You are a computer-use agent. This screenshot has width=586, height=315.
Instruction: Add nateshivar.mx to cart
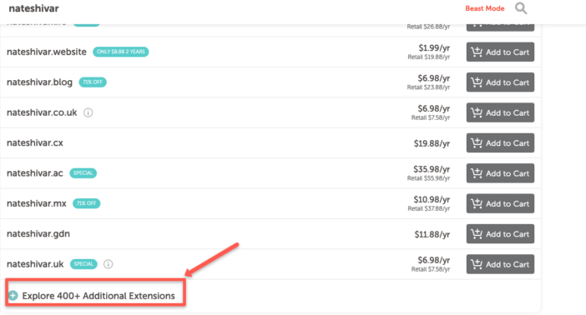[500, 203]
